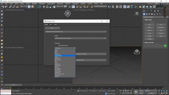Open the Select by Name list icon
This screenshot has width=169, height=95.
[x=33, y=7]
